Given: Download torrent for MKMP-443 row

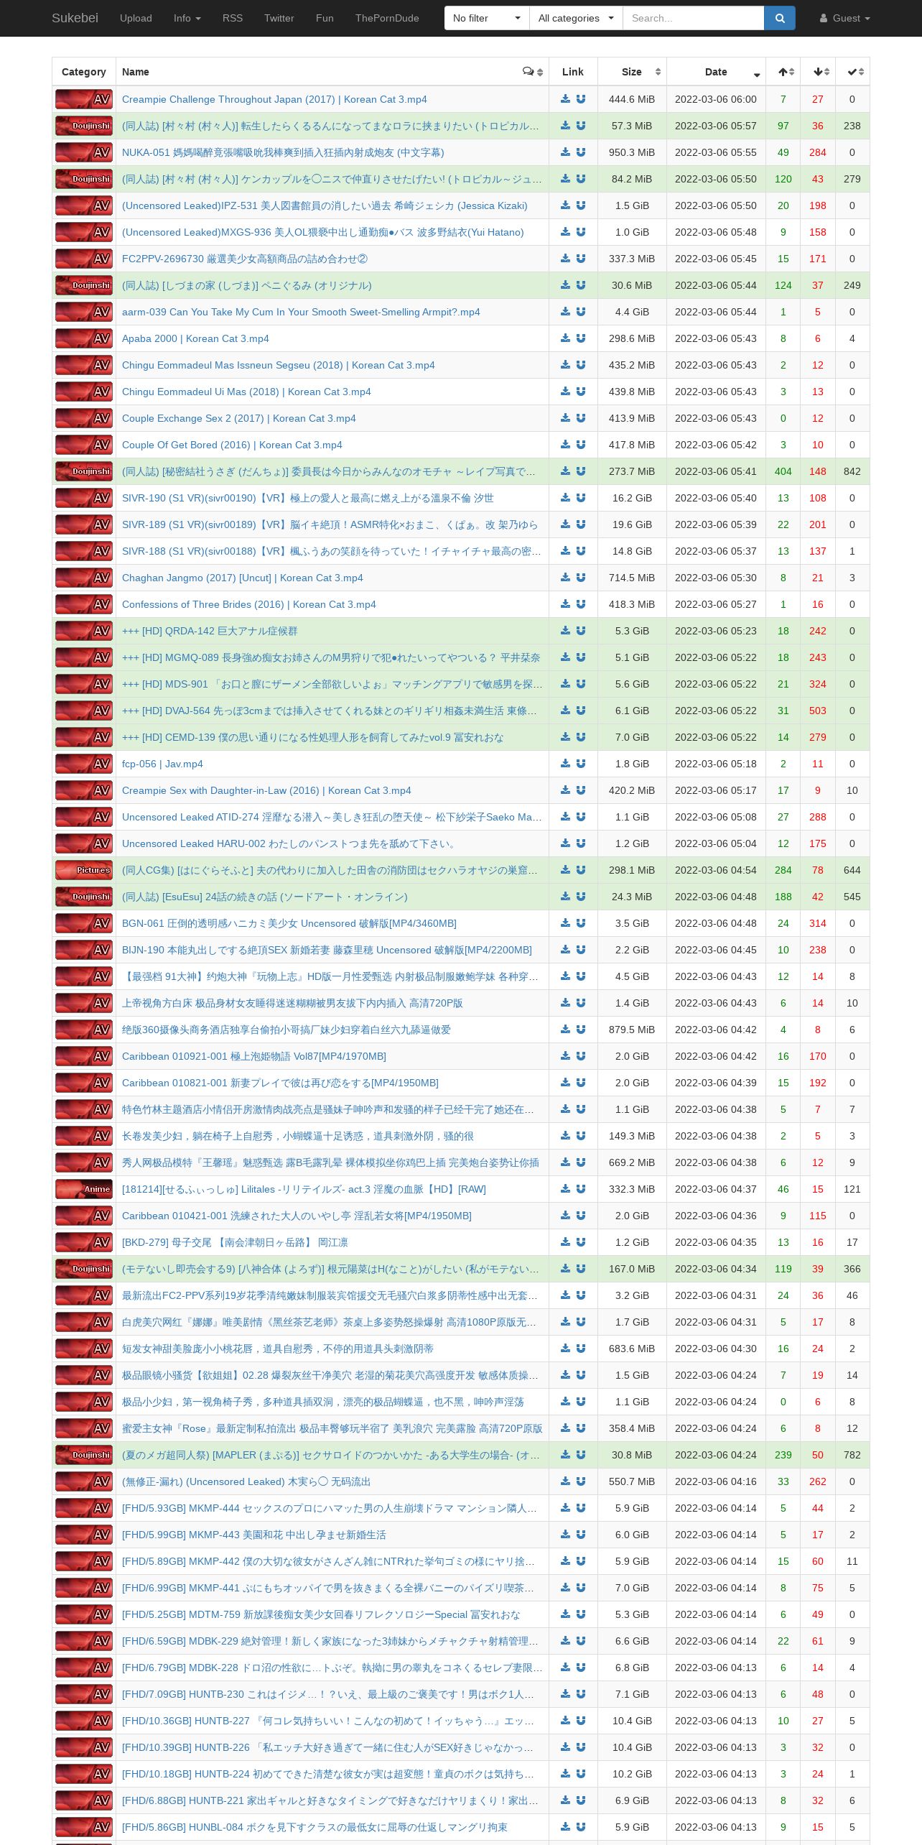Looking at the screenshot, I should tap(566, 1535).
